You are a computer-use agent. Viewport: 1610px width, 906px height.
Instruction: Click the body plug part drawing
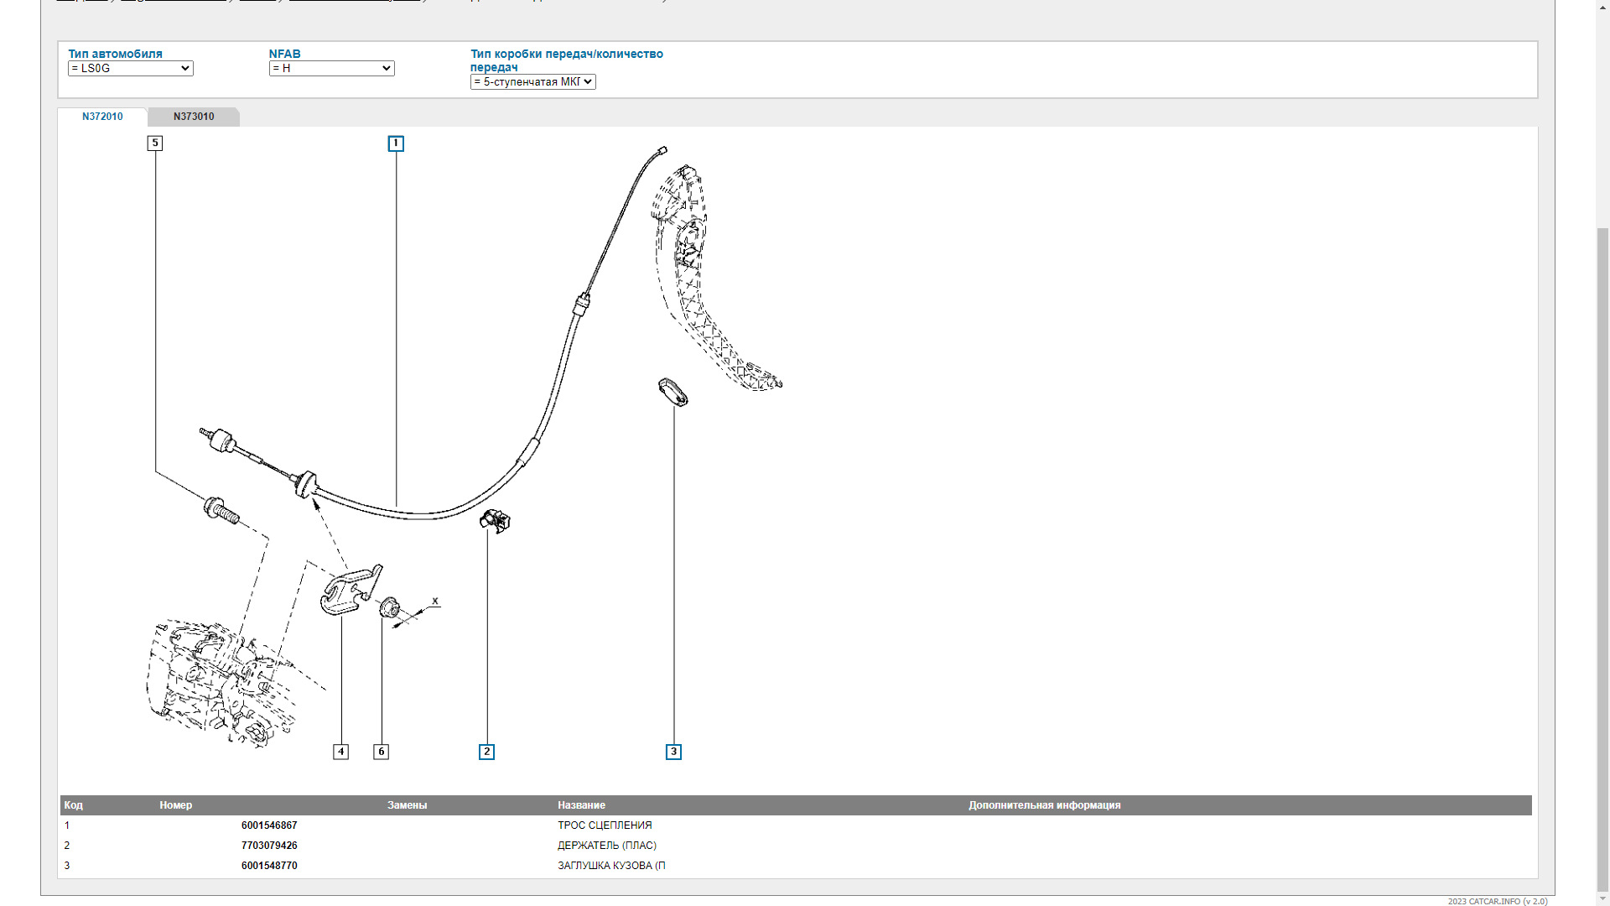pyautogui.click(x=673, y=392)
